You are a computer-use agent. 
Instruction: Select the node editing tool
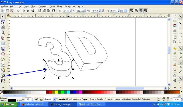tap(3, 22)
